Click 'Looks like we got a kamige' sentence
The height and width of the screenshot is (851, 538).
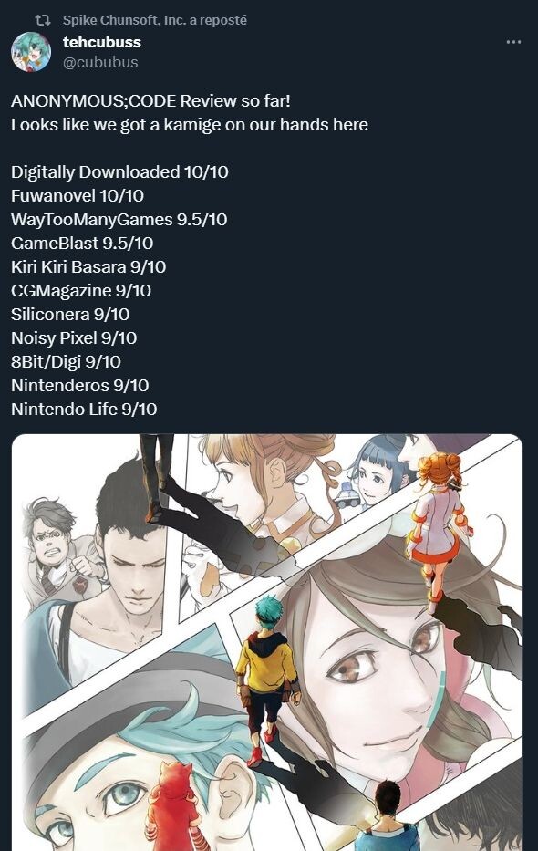coord(190,125)
